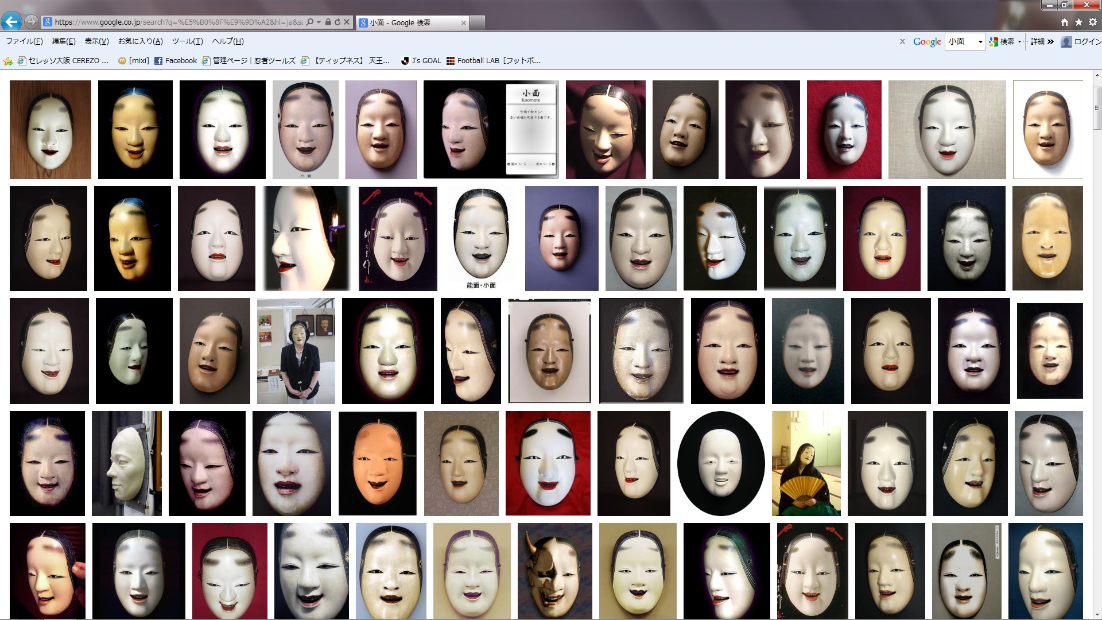
Task: Click the add-to-favorites-bar star icon
Action: point(8,61)
